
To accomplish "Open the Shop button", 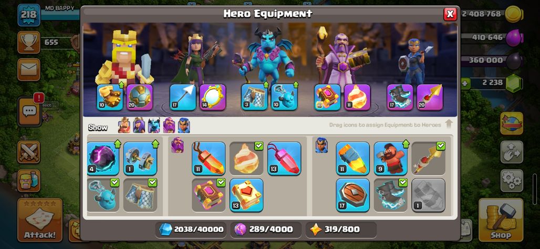I will (x=501, y=220).
